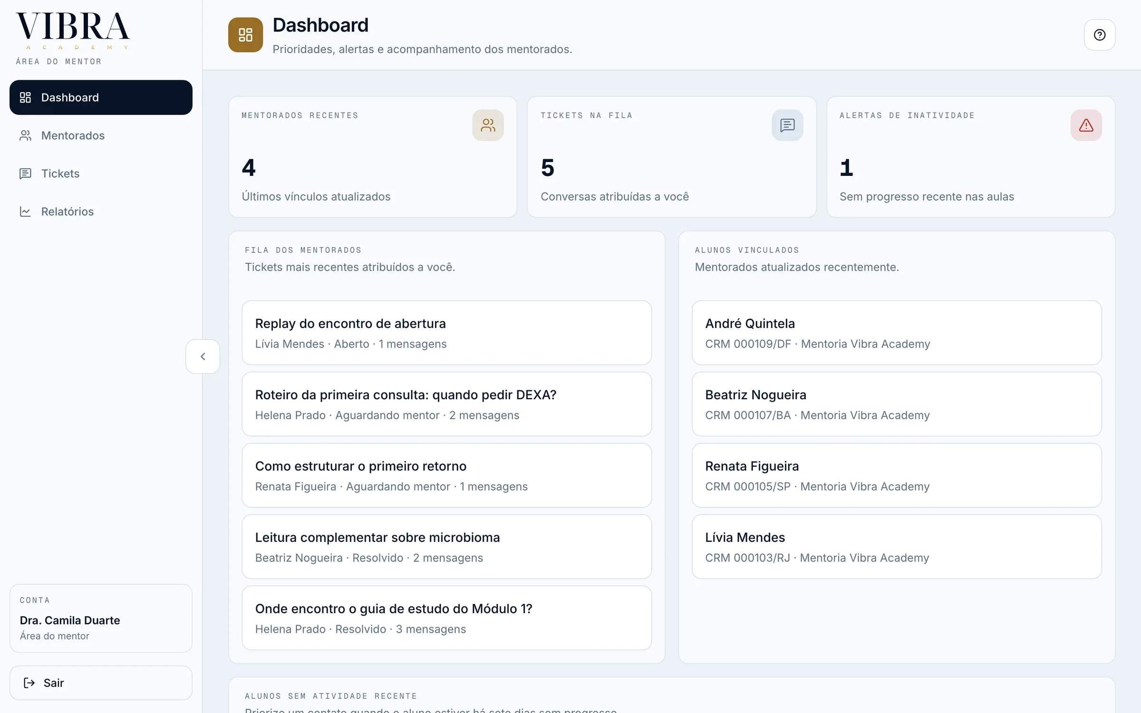Screen dimensions: 1141x713
Task: Click the text Últimos vínculos atualizados
Action: pos(316,197)
